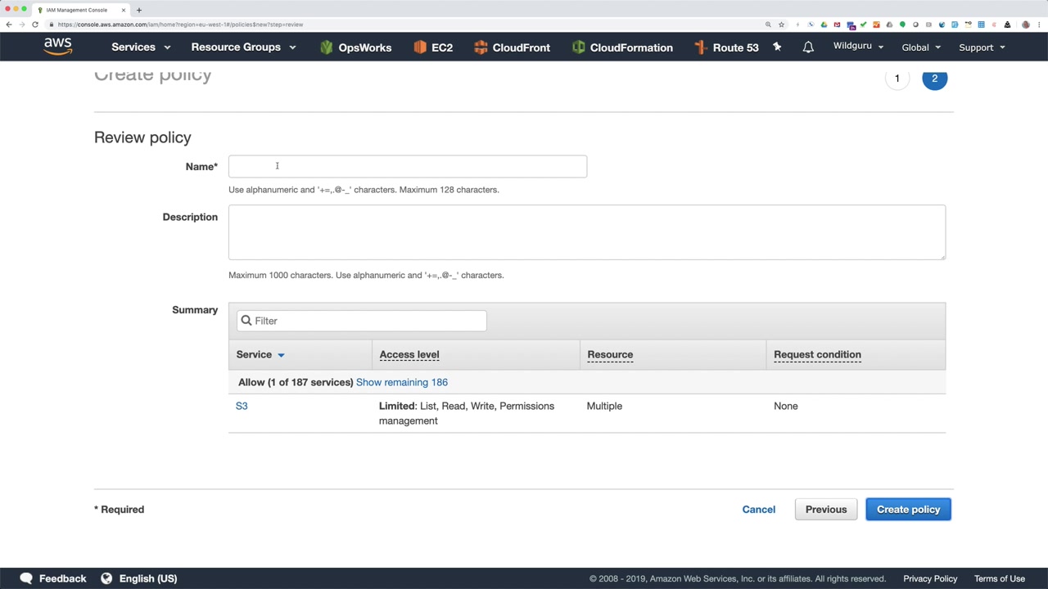Open the OpsWorks shortcut icon

pyautogui.click(x=327, y=47)
